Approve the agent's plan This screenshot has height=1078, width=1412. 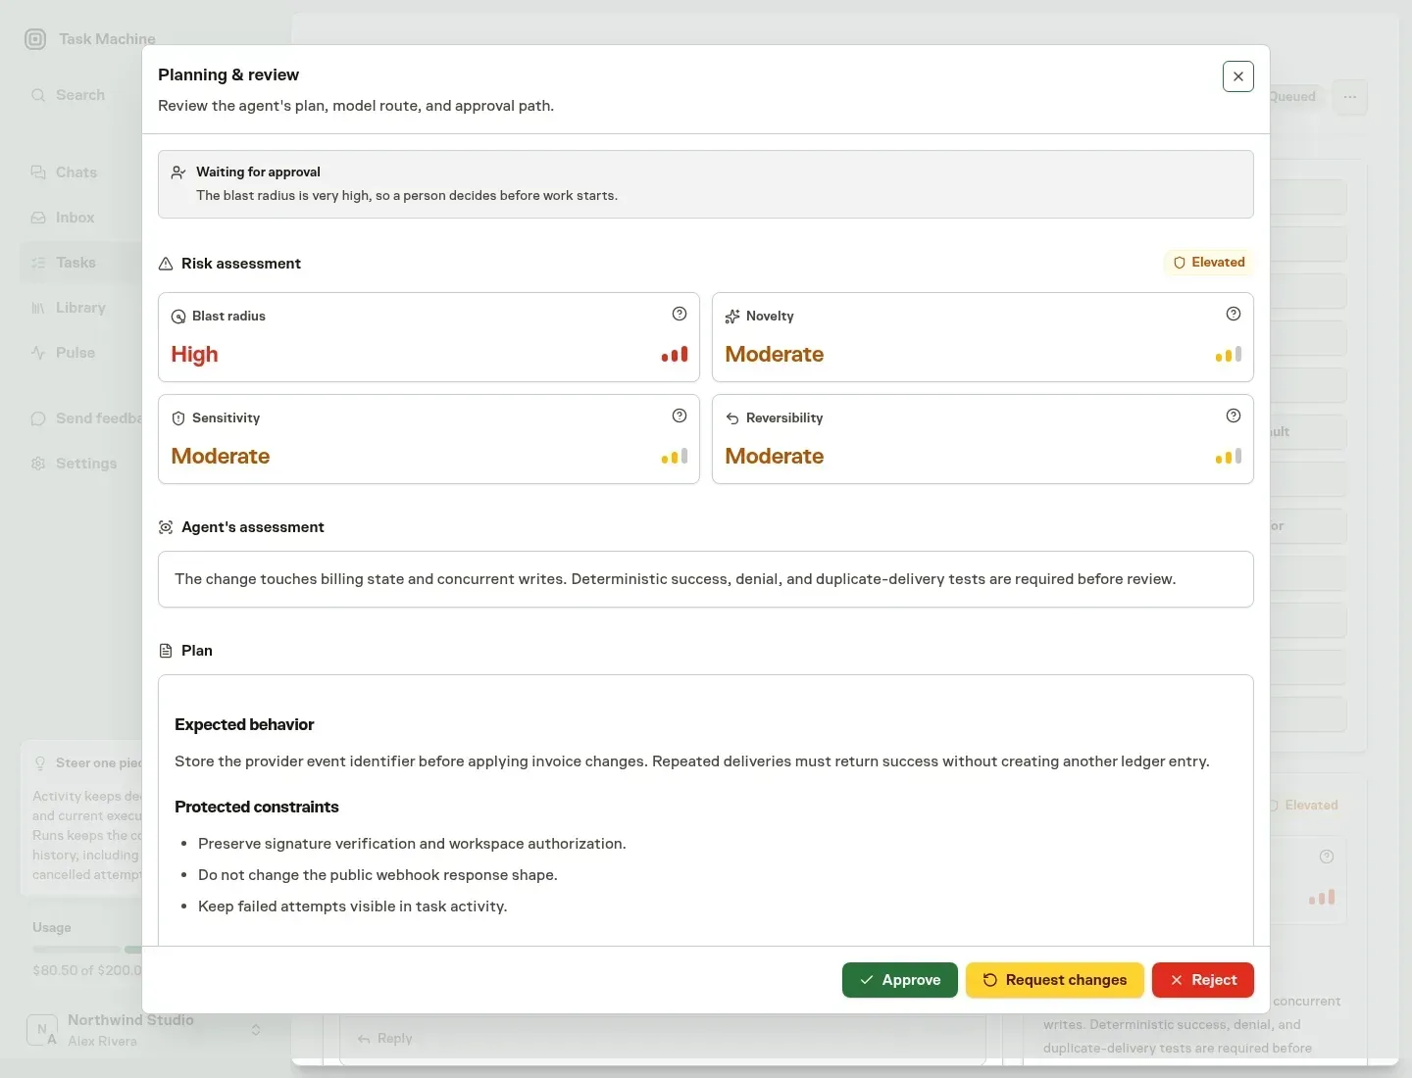899,980
